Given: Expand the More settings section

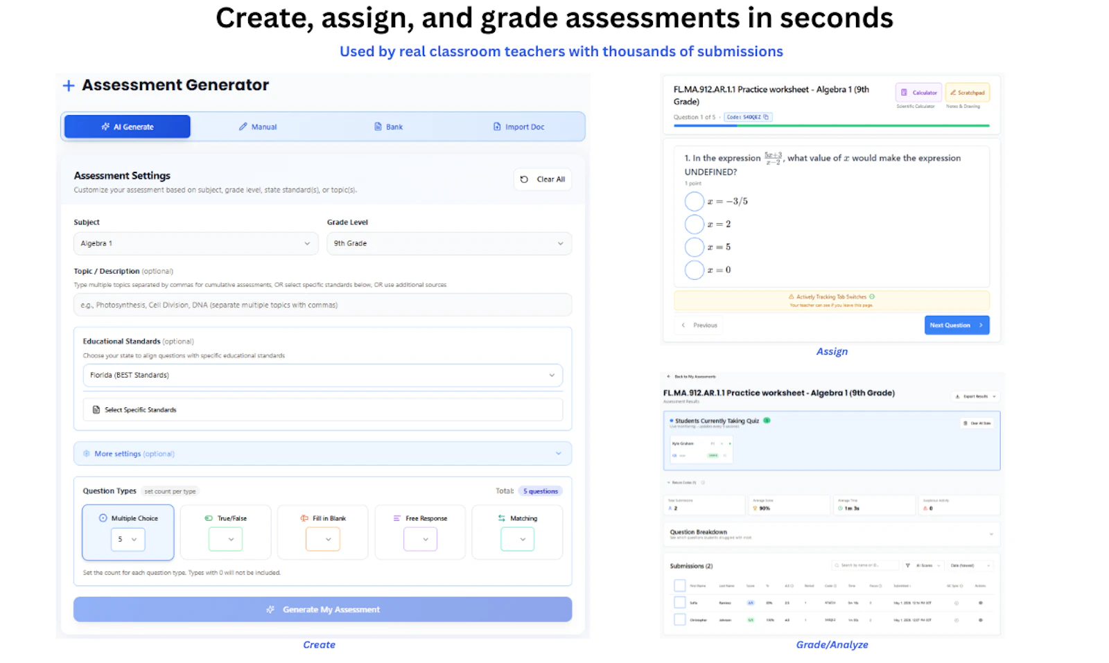Looking at the screenshot, I should tap(323, 454).
